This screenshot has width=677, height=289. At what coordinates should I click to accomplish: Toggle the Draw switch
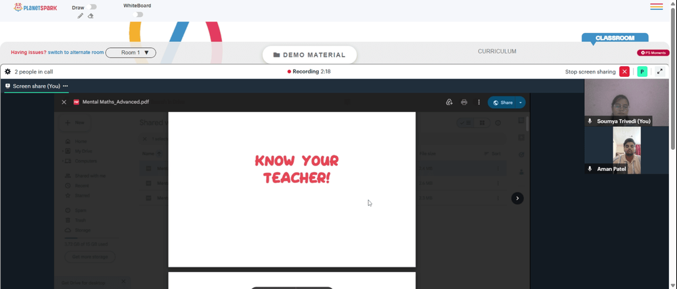tap(91, 7)
